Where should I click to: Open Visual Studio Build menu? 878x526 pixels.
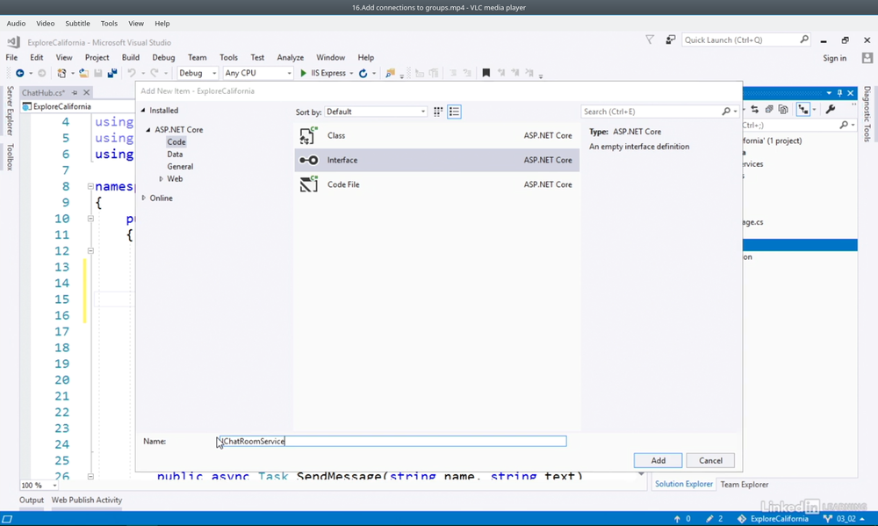tap(131, 57)
